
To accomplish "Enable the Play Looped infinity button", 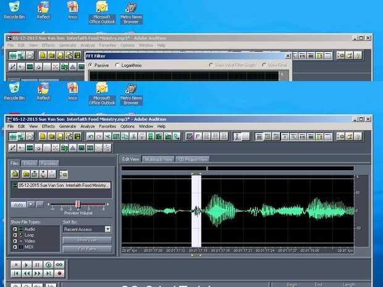I will 59,265.
